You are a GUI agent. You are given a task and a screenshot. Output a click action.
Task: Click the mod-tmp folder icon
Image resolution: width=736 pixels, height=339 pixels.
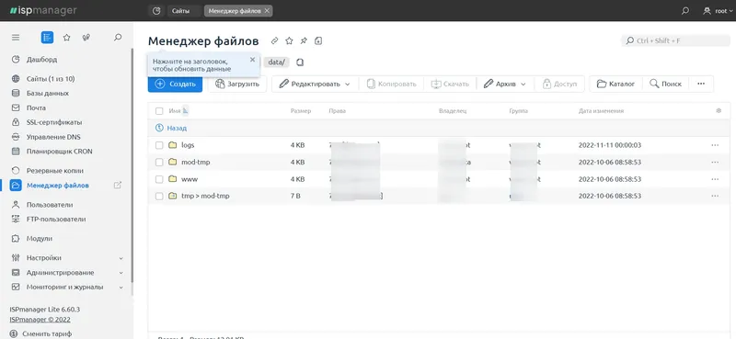click(x=172, y=163)
